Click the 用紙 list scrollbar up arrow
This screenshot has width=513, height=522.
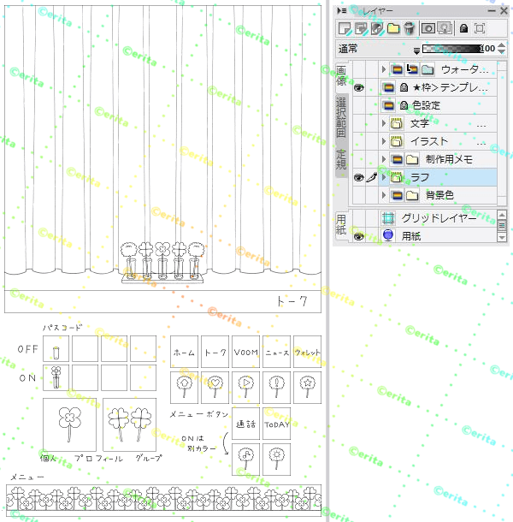pos(502,215)
